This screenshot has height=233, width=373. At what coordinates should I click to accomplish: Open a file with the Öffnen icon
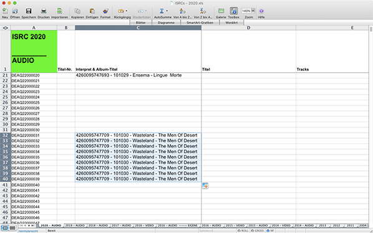(15, 11)
